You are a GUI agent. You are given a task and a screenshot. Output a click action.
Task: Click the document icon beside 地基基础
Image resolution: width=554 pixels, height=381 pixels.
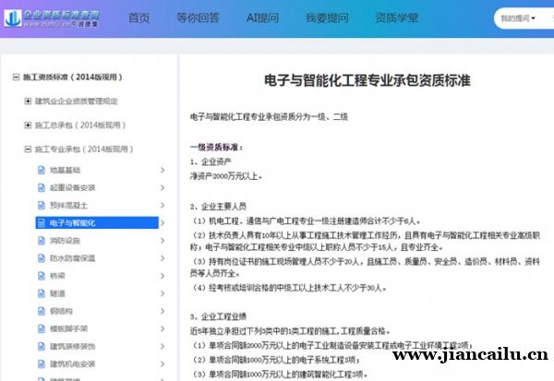(42, 170)
